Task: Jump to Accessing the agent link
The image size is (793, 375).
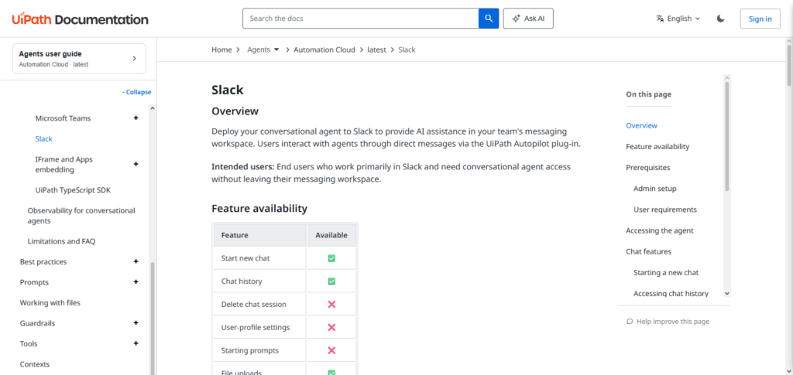Action: click(x=660, y=230)
